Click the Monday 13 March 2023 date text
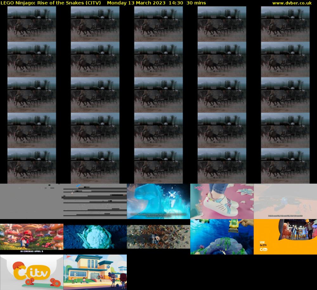 pyautogui.click(x=136, y=3)
